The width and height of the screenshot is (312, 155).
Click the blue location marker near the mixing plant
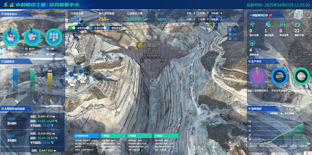point(81,71)
